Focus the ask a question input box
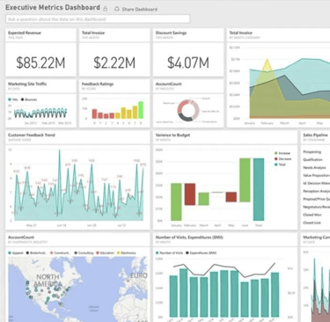Image resolution: width=330 pixels, height=322 pixels. point(98,19)
